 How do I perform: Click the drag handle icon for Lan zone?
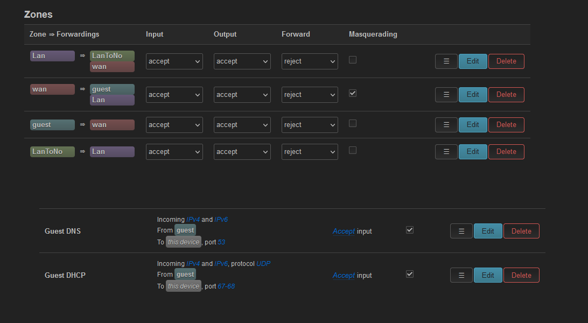[446, 61]
